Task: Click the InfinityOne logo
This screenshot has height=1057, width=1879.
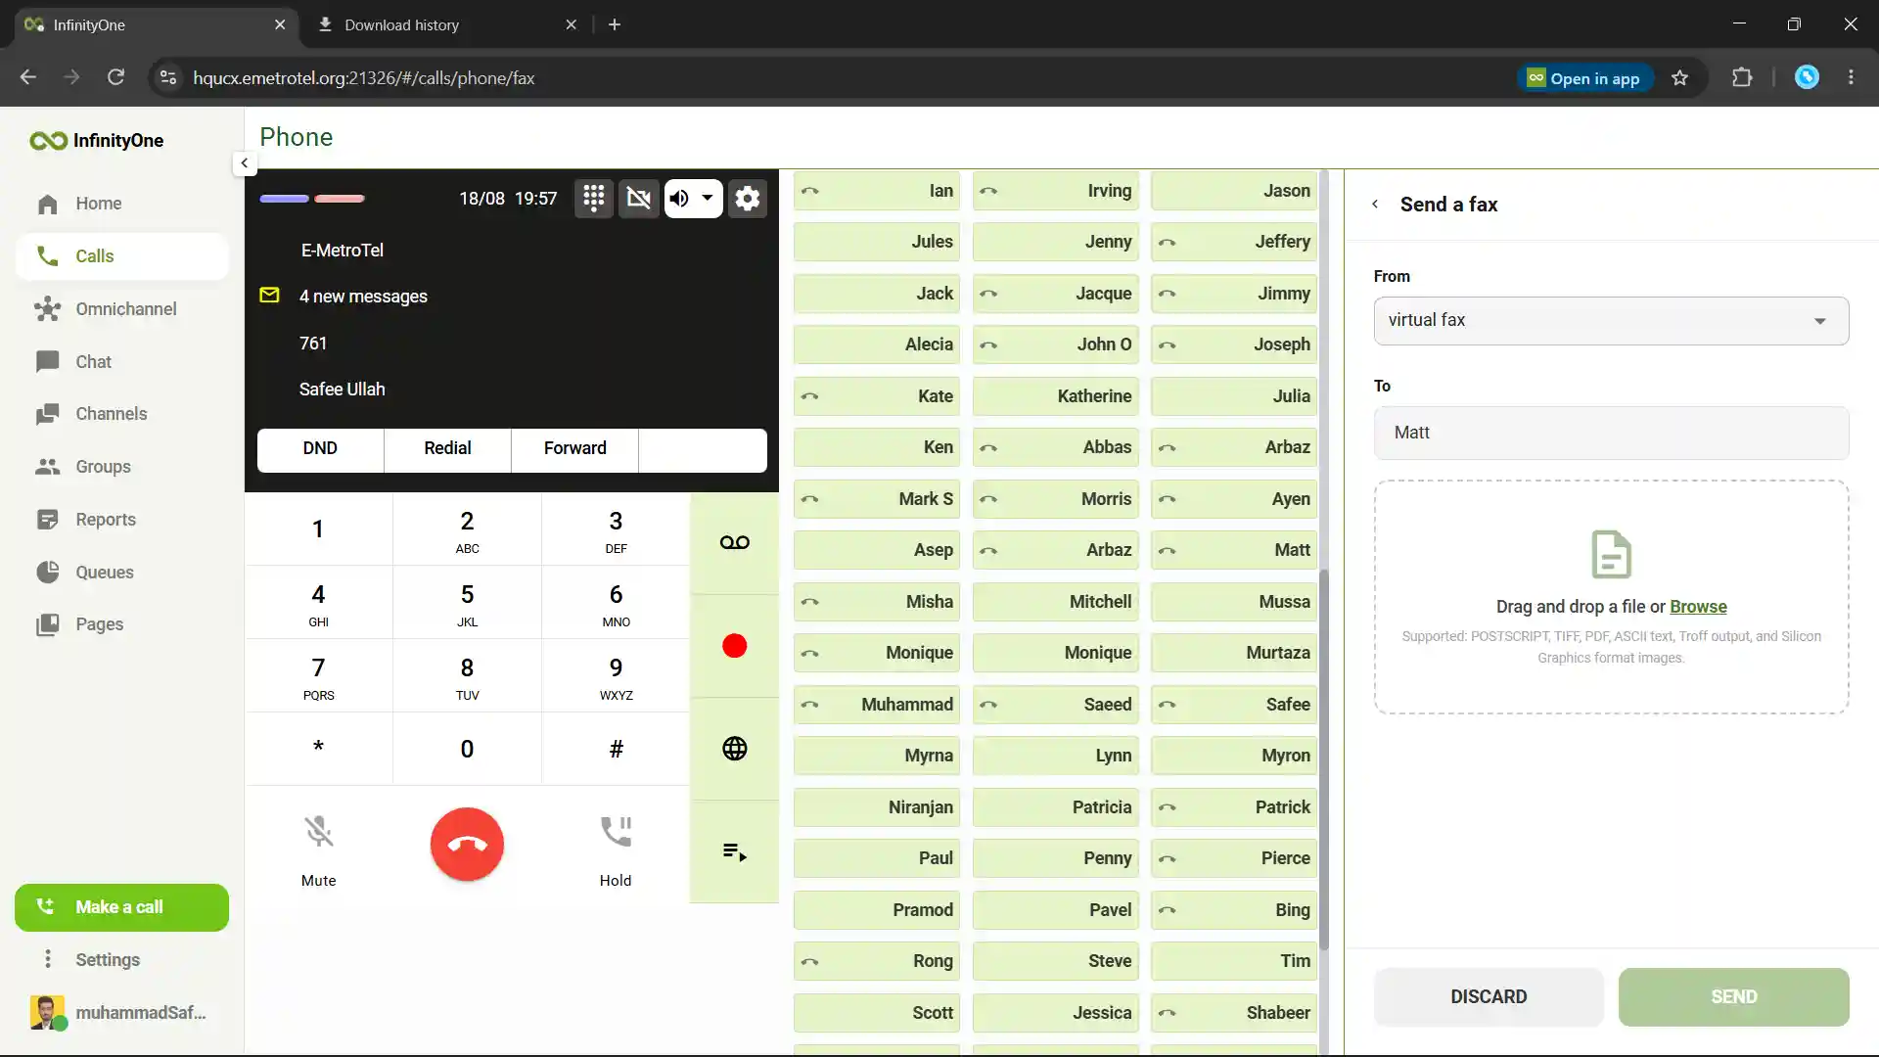Action: click(97, 141)
